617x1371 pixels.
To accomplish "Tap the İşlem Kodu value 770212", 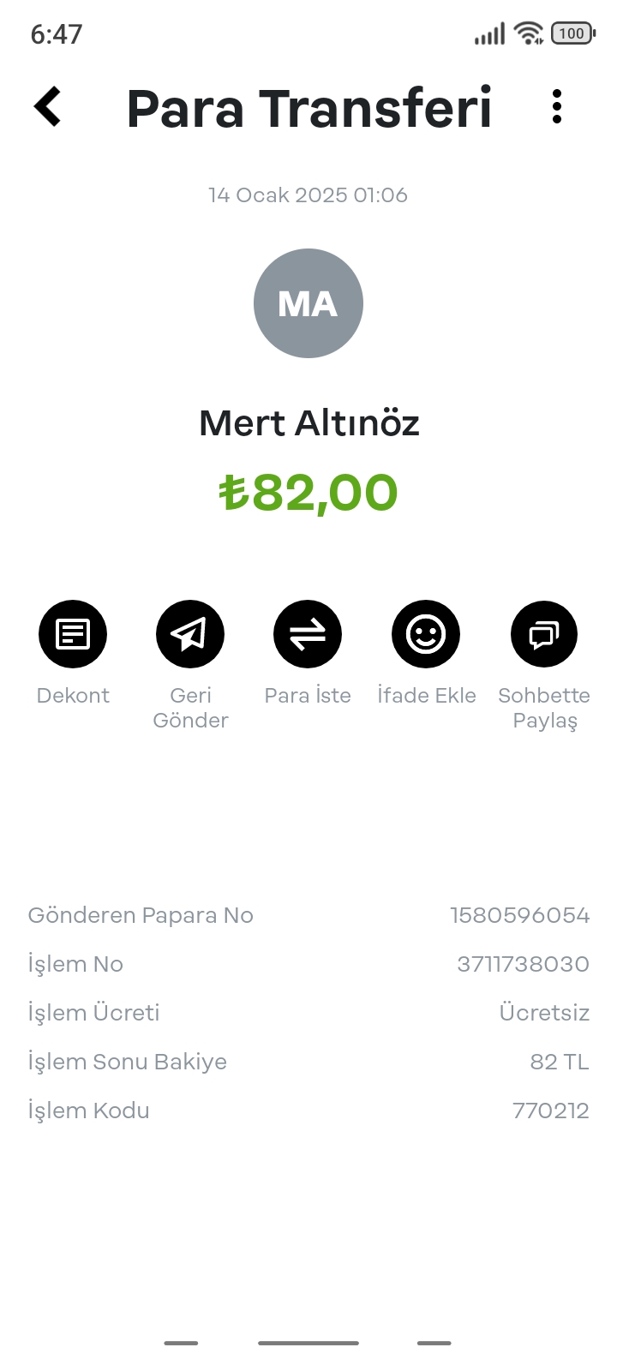I will [550, 1111].
